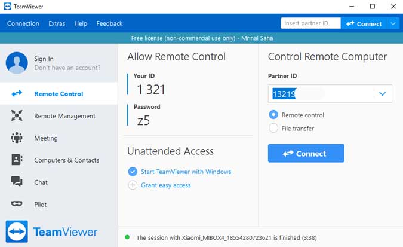Viewport: 403px width, 247px height.
Task: Click the Allow Remote Control heading
Action: (176, 57)
